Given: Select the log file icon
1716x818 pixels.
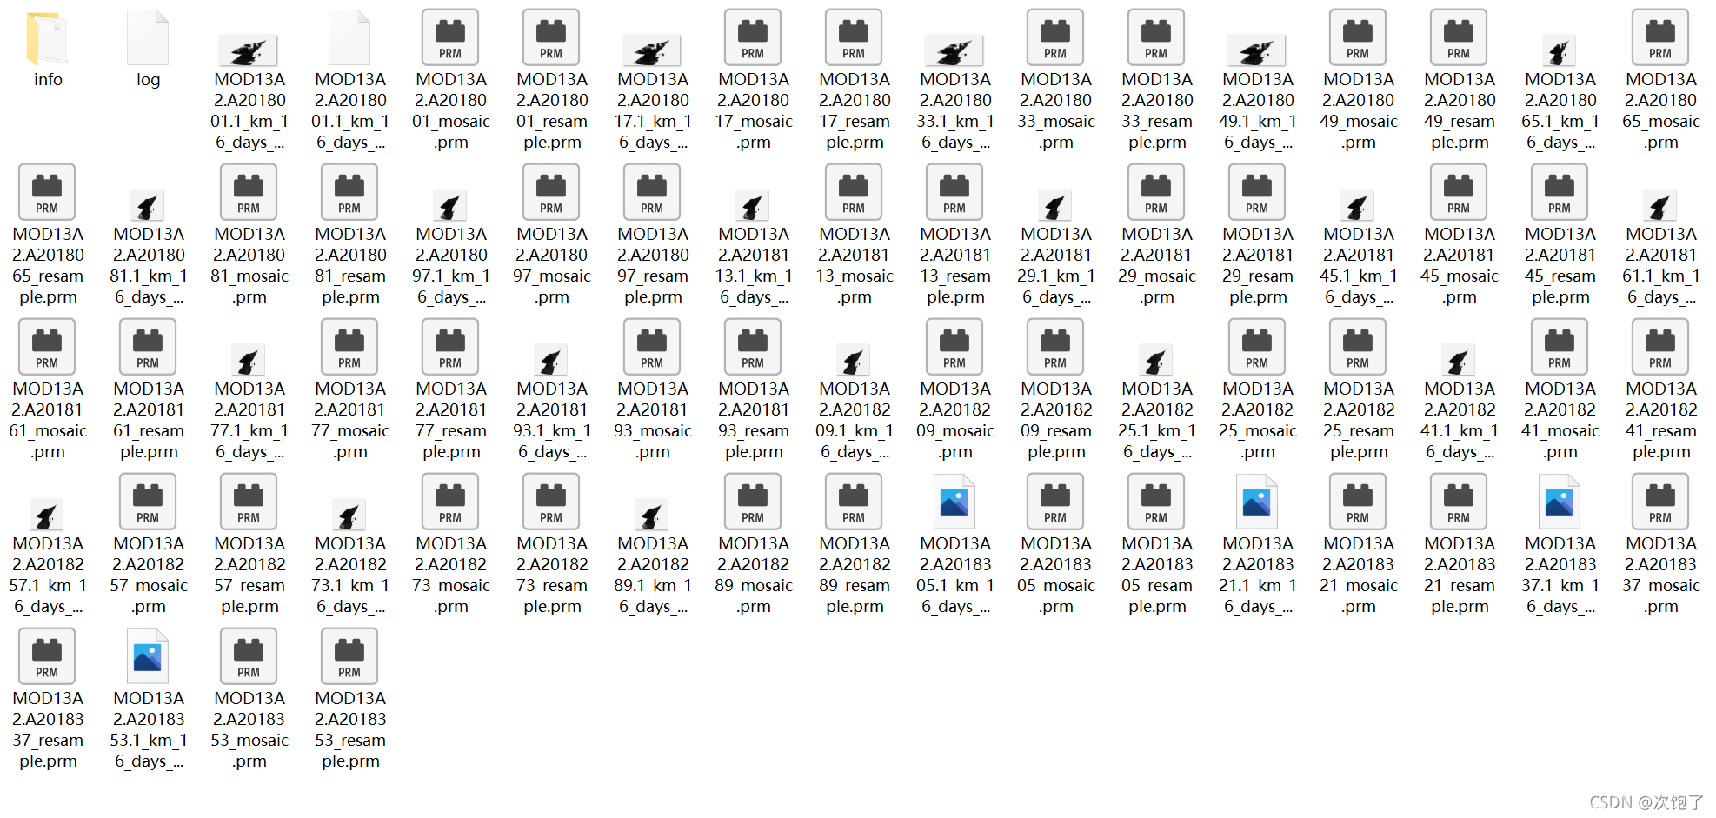Looking at the screenshot, I should pos(148,38).
